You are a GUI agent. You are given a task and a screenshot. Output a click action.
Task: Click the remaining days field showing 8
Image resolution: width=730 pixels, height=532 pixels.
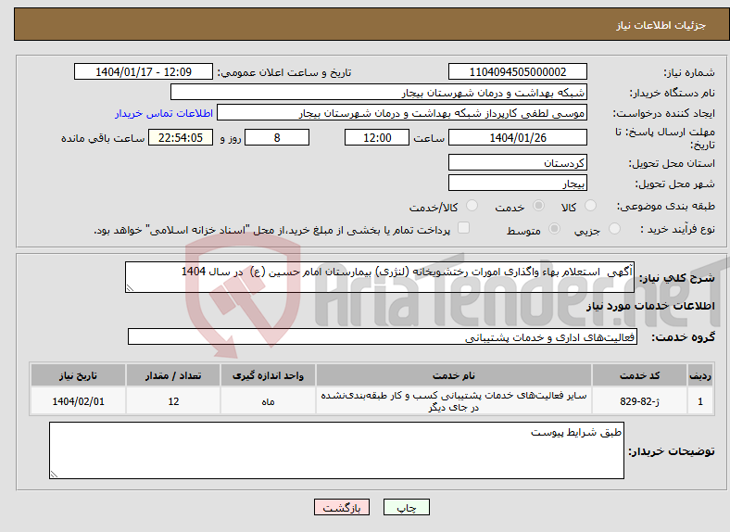click(277, 137)
